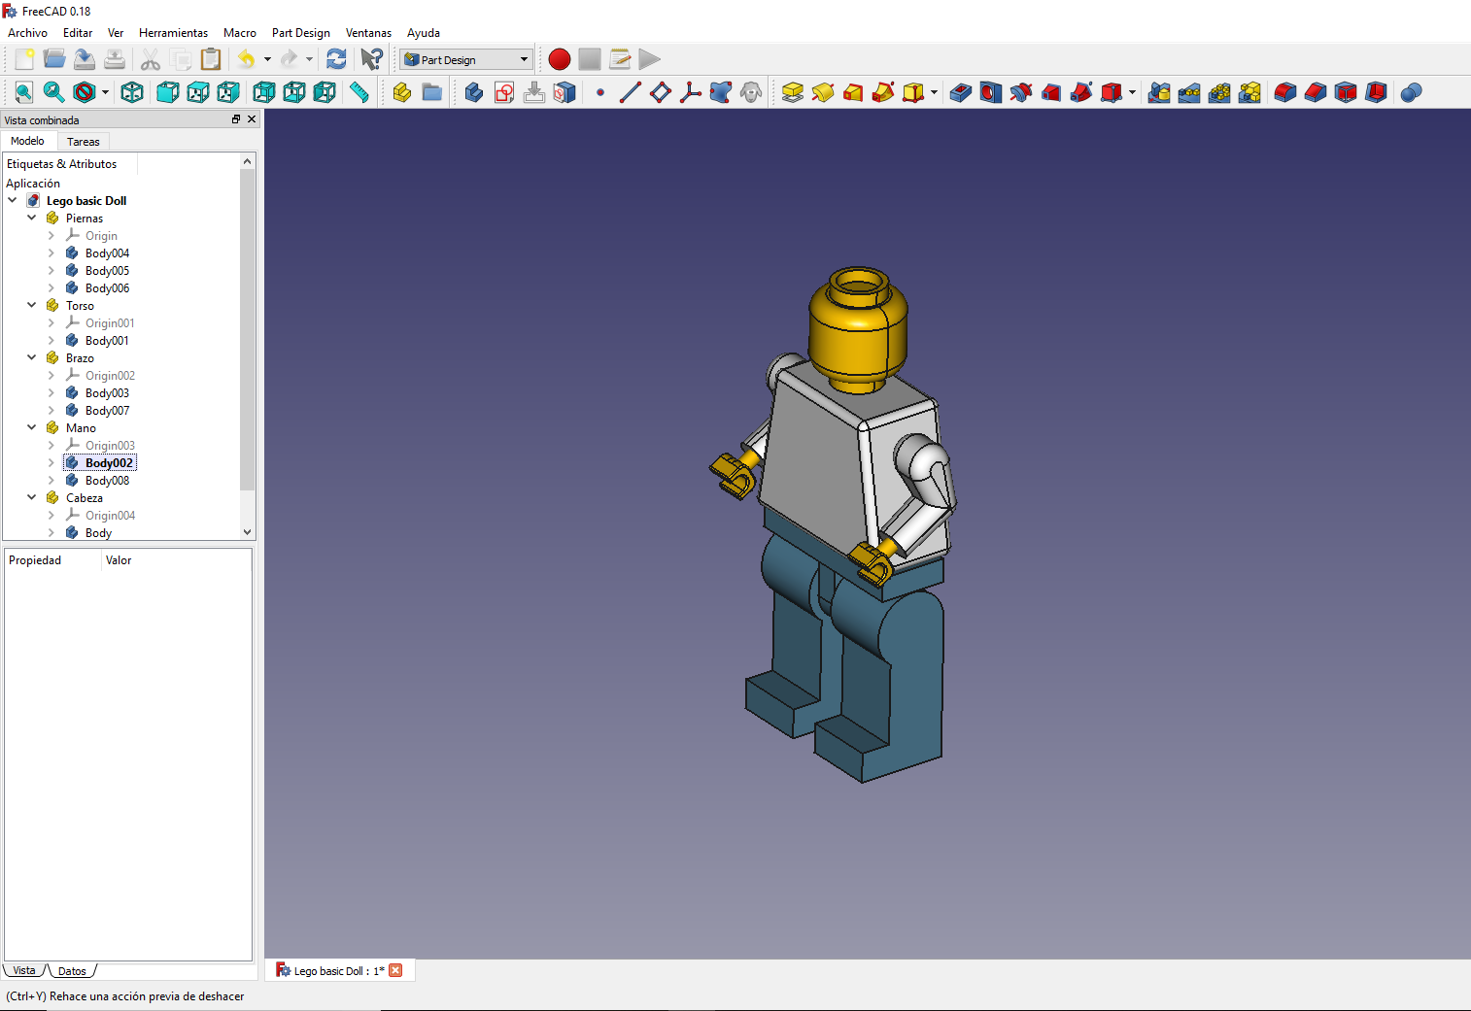
Task: Save the active document
Action: (x=85, y=59)
